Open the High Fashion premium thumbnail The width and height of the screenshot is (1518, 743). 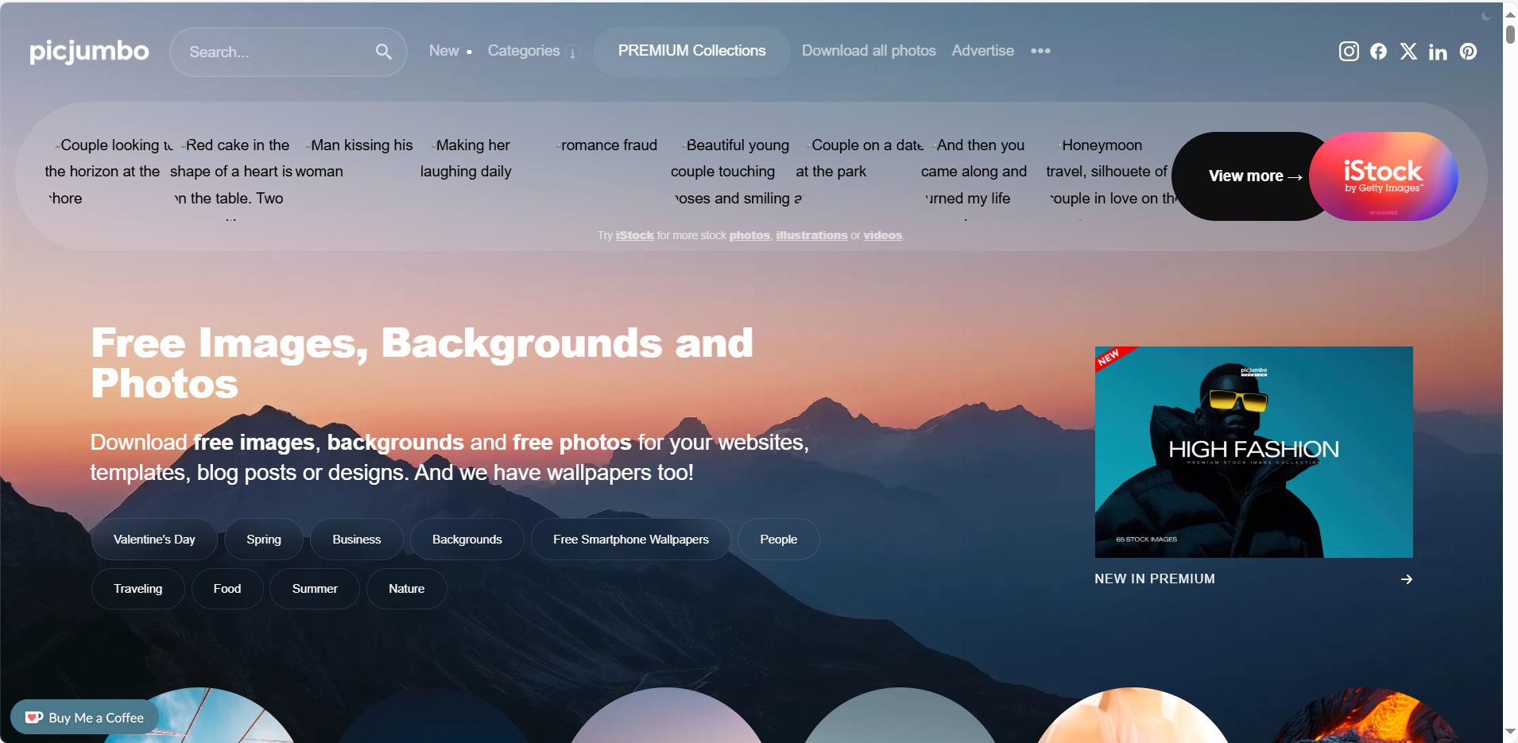1253,452
